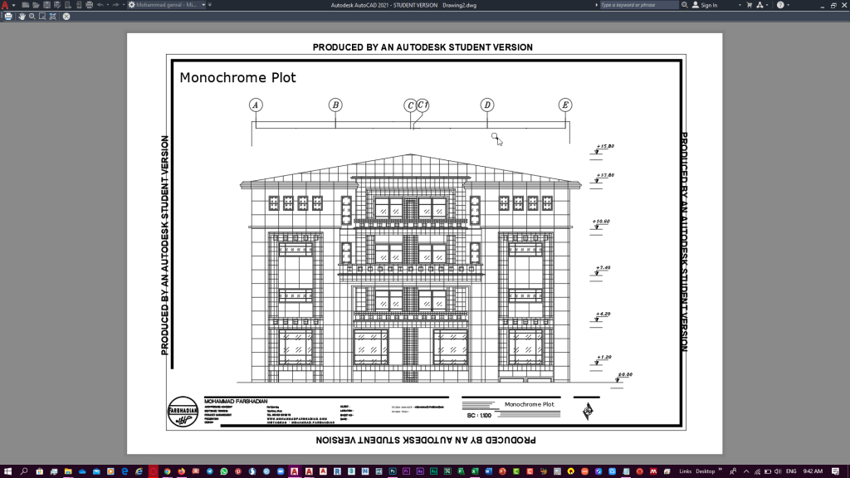Image resolution: width=850 pixels, height=478 pixels.
Task: Activate the Zoom magnifier tool
Action: point(32,16)
